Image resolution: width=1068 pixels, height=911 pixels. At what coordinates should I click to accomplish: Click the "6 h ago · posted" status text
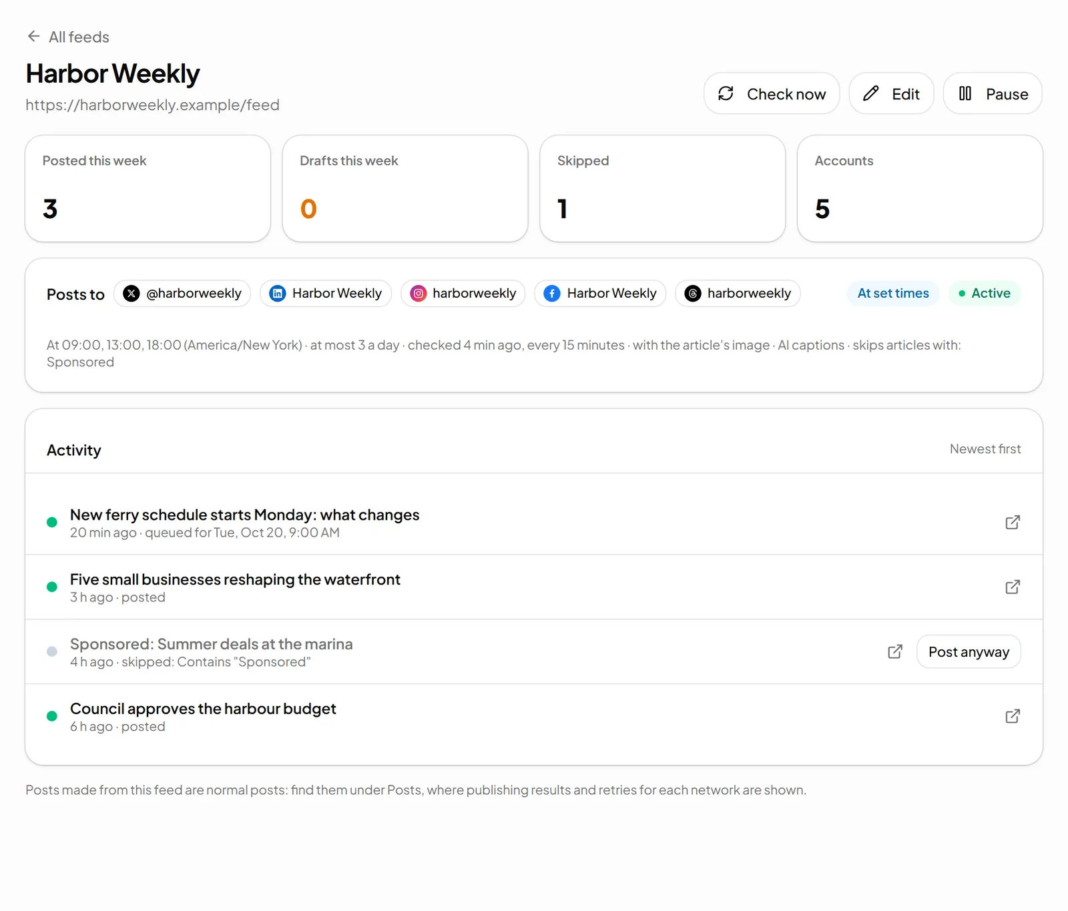click(x=117, y=727)
